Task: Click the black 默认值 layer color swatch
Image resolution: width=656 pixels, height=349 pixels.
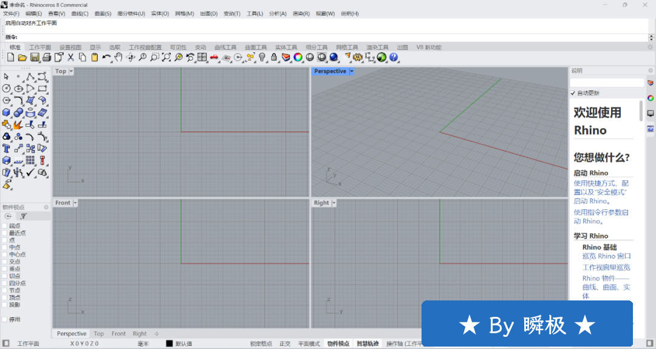Action: tap(169, 344)
